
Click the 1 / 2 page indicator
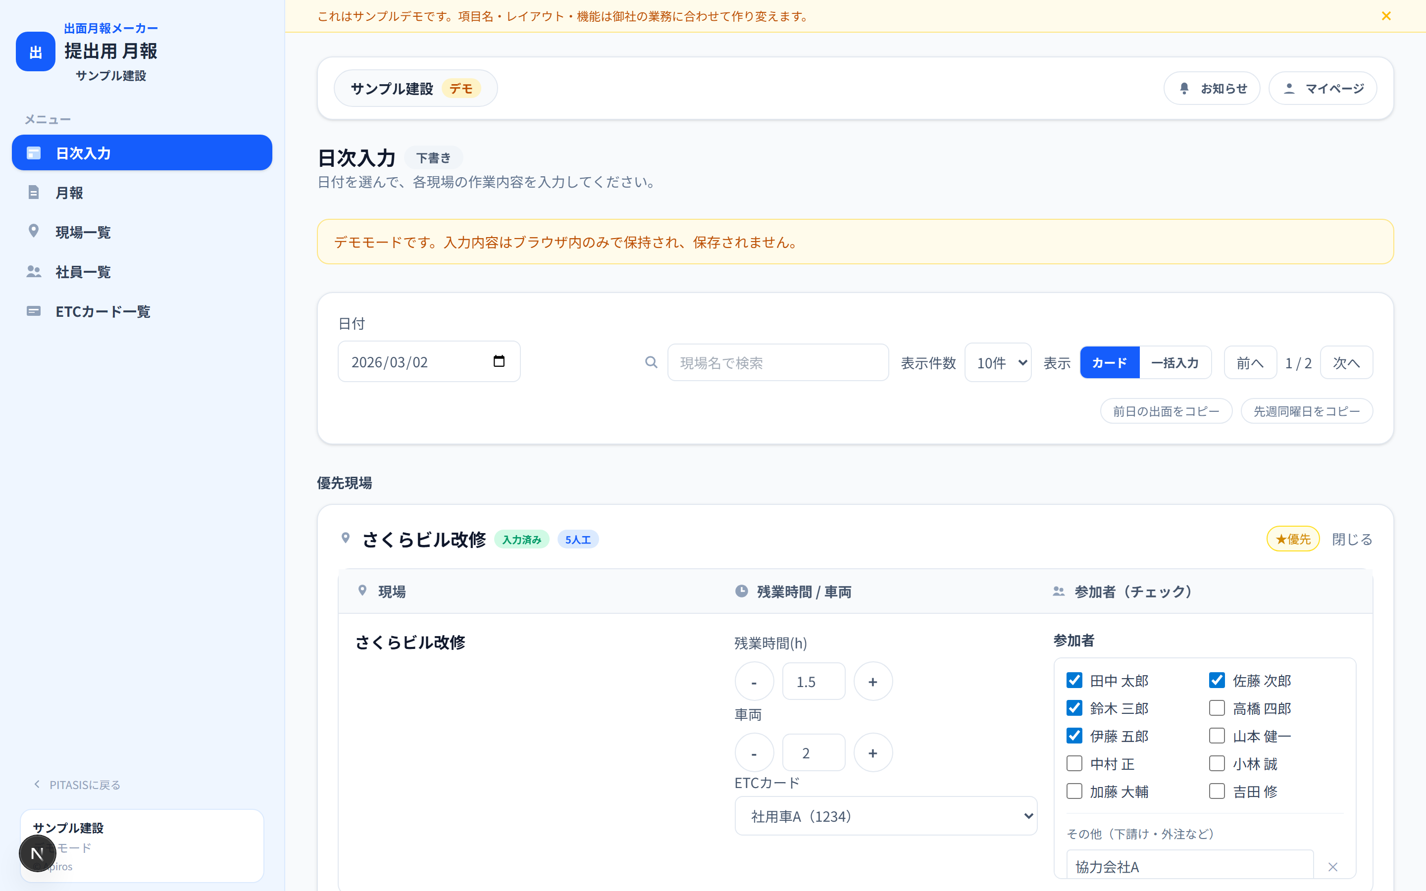coord(1298,362)
